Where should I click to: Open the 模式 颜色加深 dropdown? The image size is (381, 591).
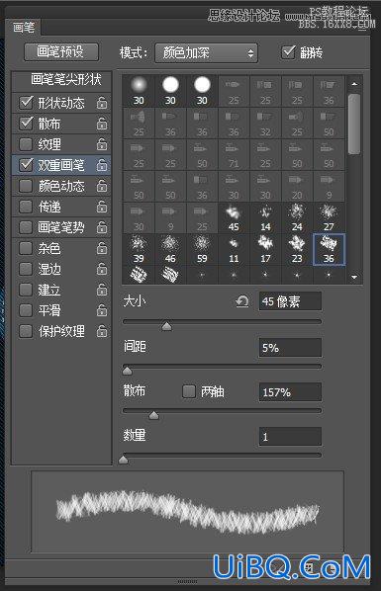[206, 52]
